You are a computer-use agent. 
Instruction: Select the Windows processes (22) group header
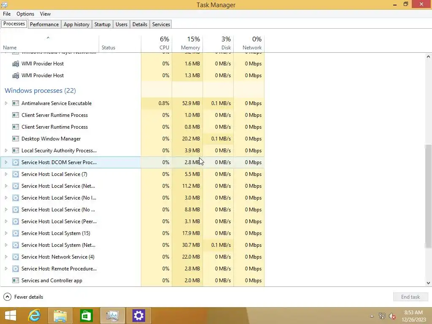(x=40, y=91)
